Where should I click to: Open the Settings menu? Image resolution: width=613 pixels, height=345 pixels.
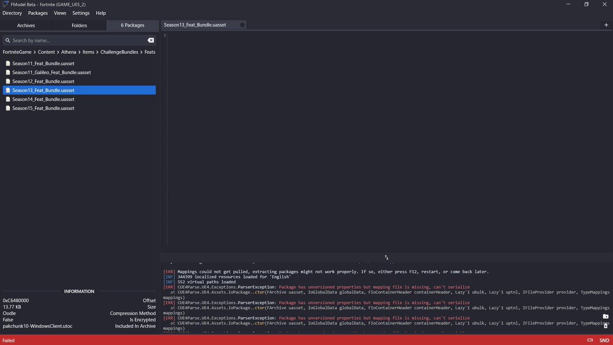point(81,13)
